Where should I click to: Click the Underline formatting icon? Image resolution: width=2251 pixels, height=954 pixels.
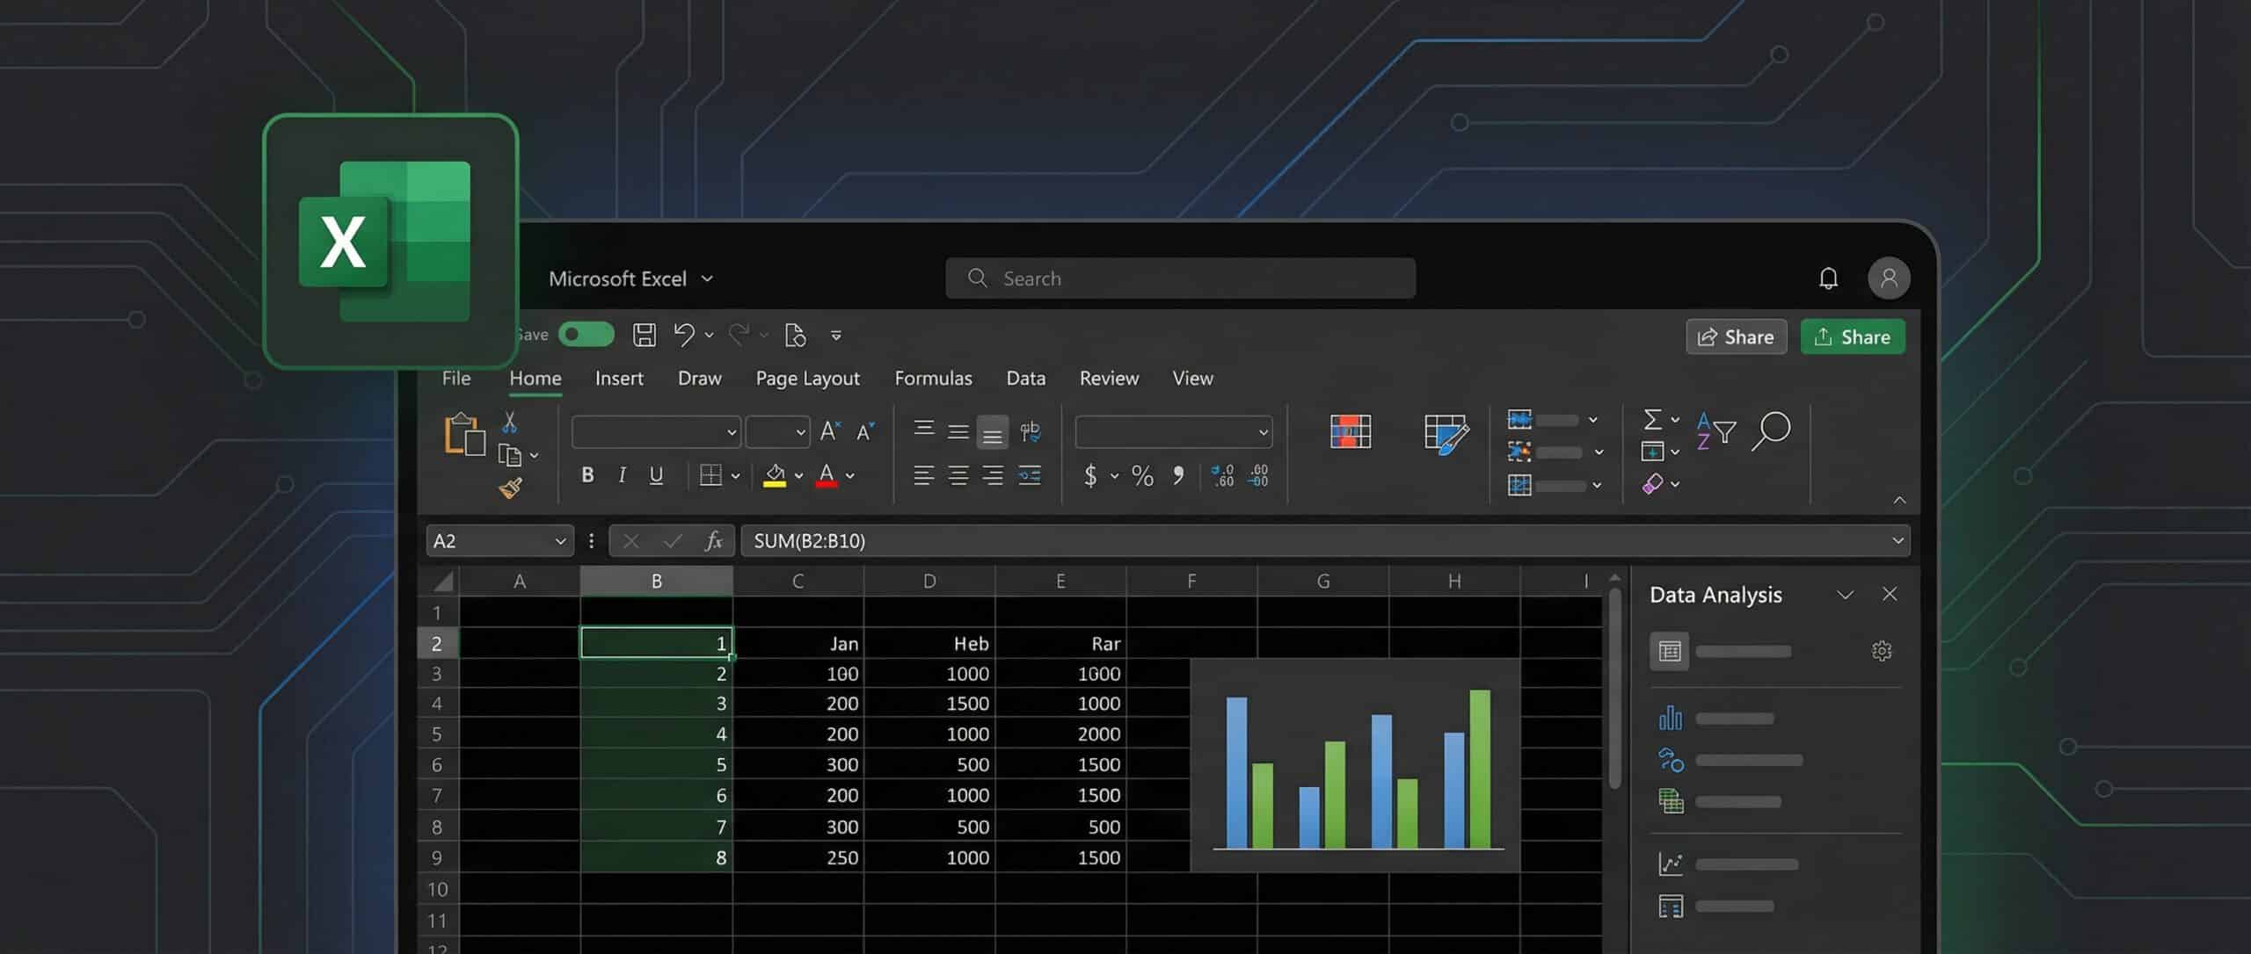[657, 475]
